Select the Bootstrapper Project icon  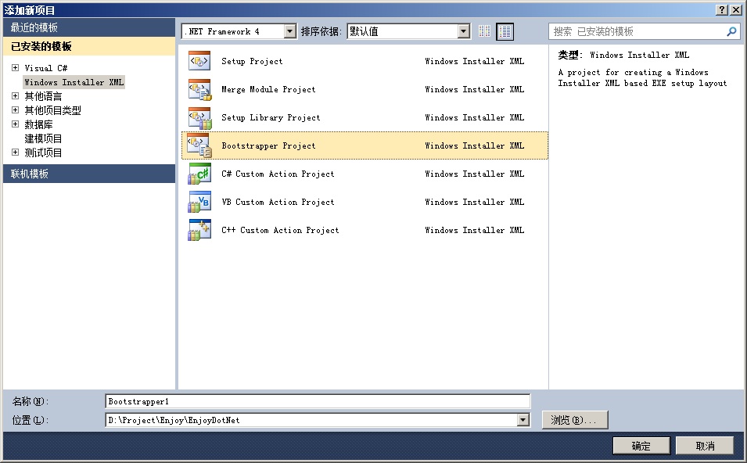[199, 145]
